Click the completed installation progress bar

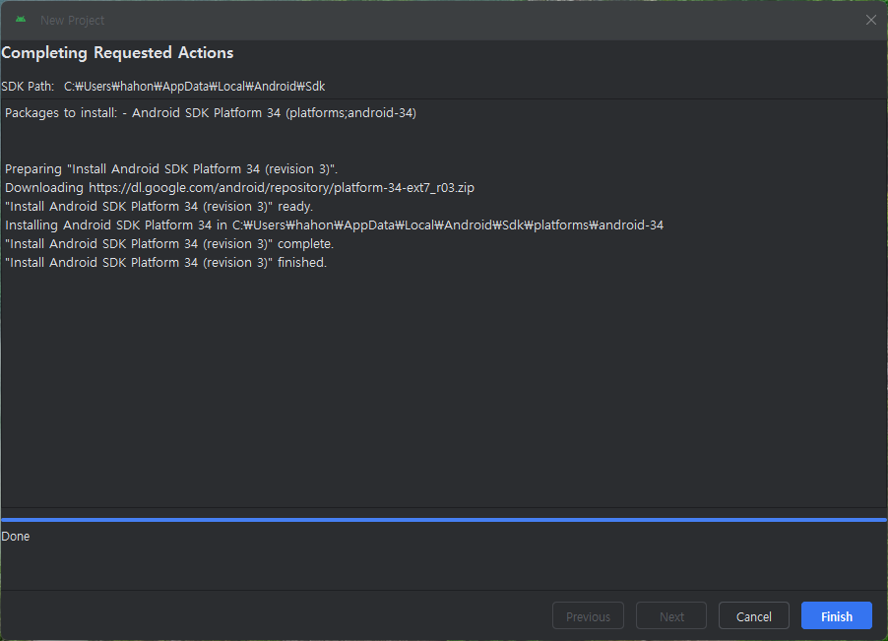click(x=443, y=519)
